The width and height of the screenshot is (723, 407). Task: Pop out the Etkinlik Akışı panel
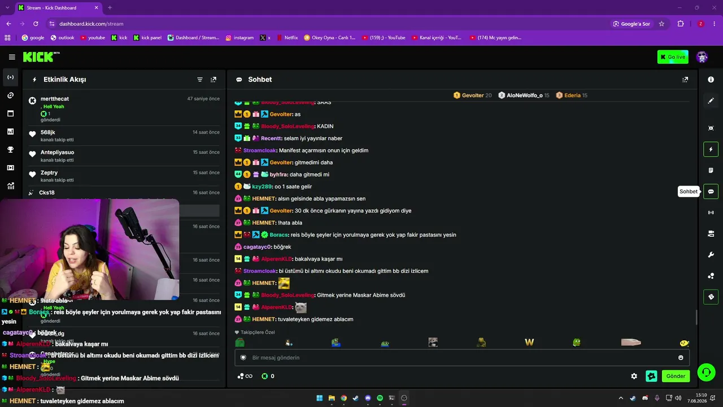[x=214, y=80]
